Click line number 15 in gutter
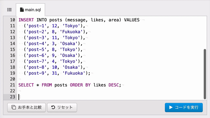 [12, 49]
